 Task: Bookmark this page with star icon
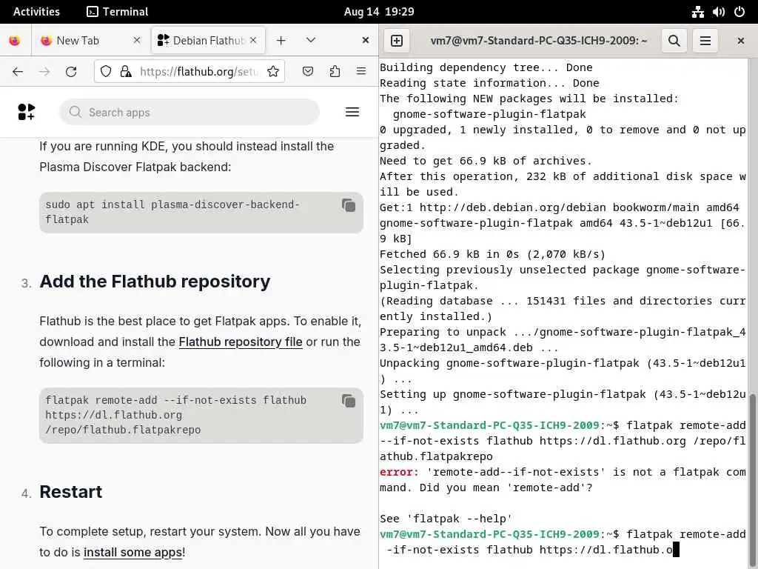(x=273, y=72)
